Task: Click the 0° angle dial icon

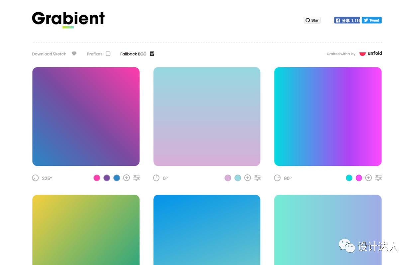Action: pyautogui.click(x=156, y=178)
